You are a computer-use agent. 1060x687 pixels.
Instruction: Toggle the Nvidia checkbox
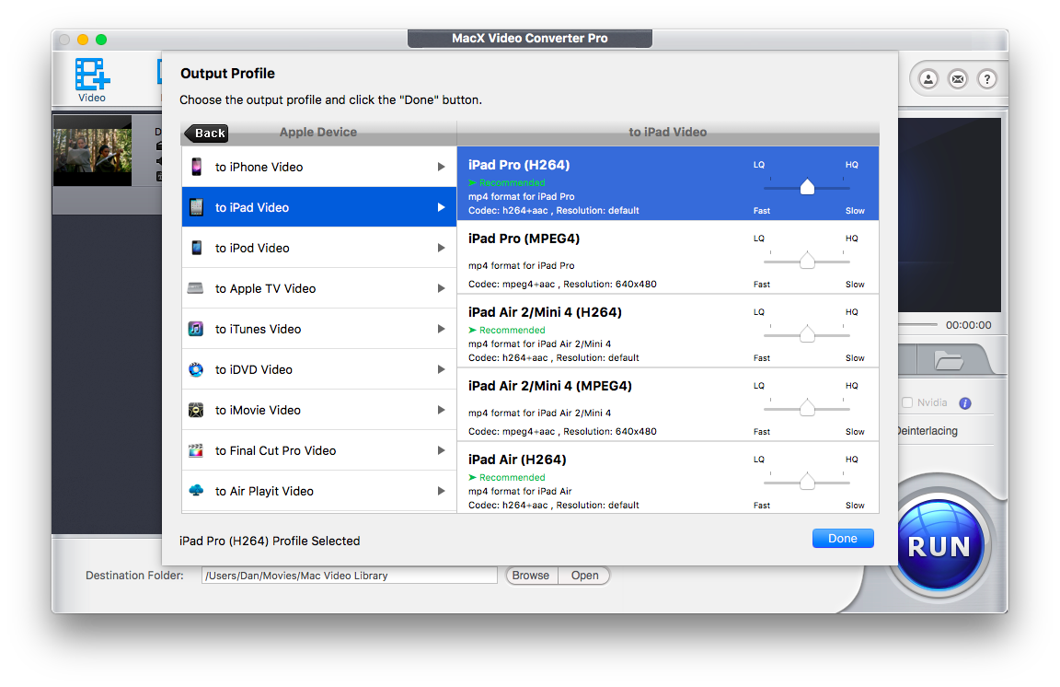[907, 402]
